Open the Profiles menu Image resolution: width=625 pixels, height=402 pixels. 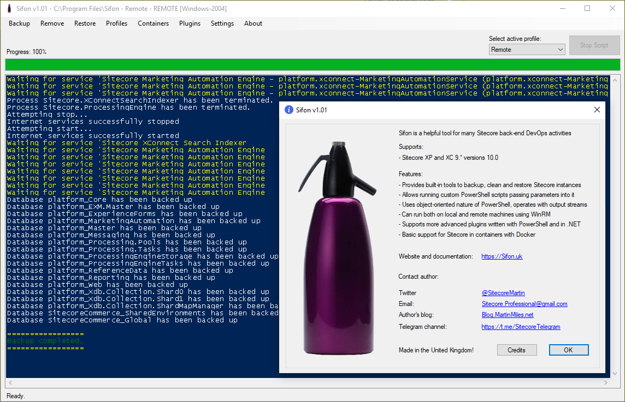[116, 23]
